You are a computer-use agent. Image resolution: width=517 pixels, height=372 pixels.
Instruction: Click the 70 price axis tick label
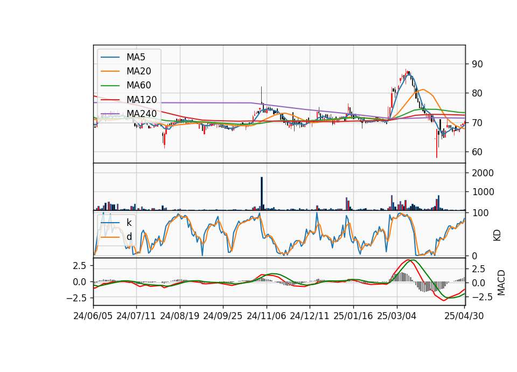click(x=477, y=123)
